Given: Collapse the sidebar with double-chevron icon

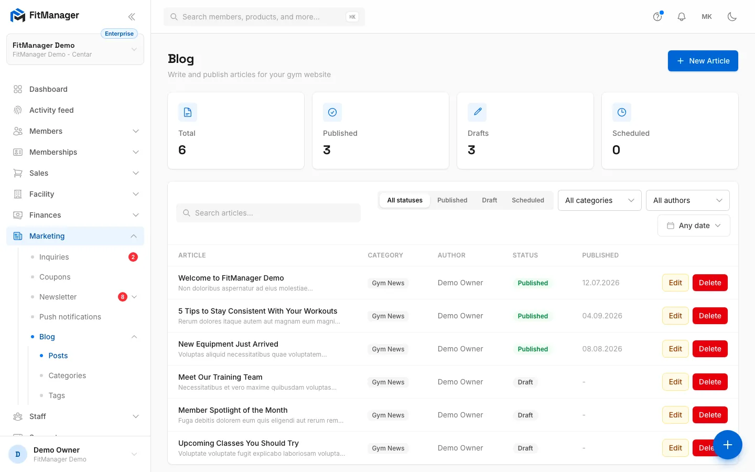Looking at the screenshot, I should (132, 17).
